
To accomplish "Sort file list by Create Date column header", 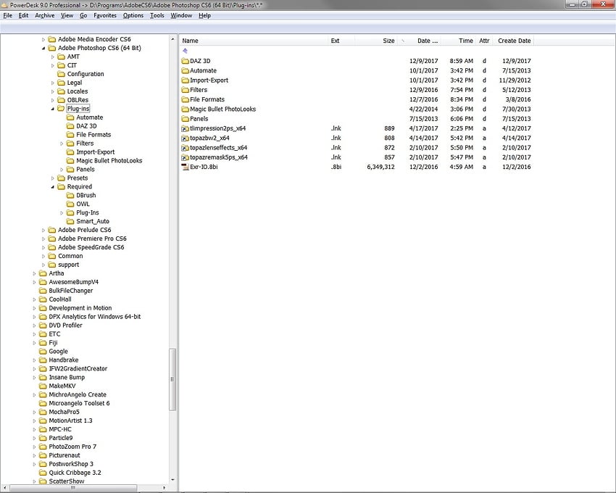I will 514,41.
